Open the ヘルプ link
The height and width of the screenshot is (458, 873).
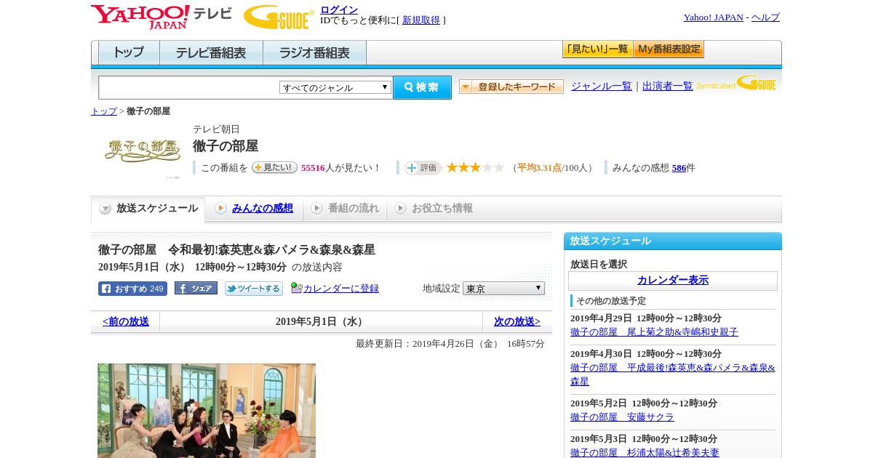click(x=765, y=17)
